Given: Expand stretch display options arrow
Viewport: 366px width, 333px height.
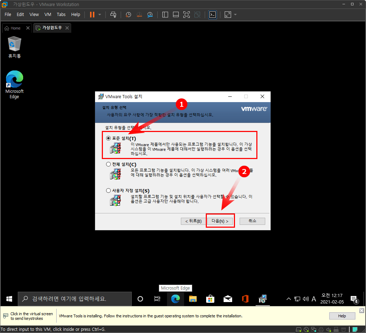Looking at the screenshot, I should point(235,15).
